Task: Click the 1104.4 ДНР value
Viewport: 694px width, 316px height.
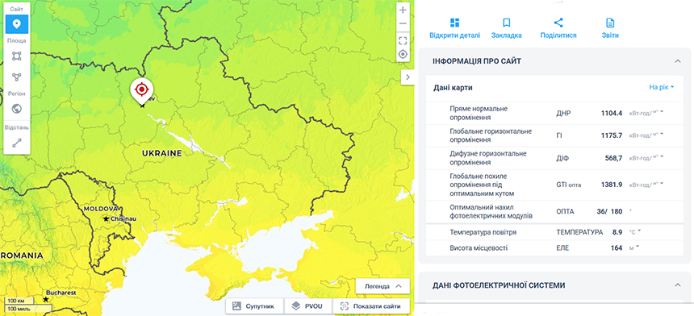Action: tap(611, 113)
